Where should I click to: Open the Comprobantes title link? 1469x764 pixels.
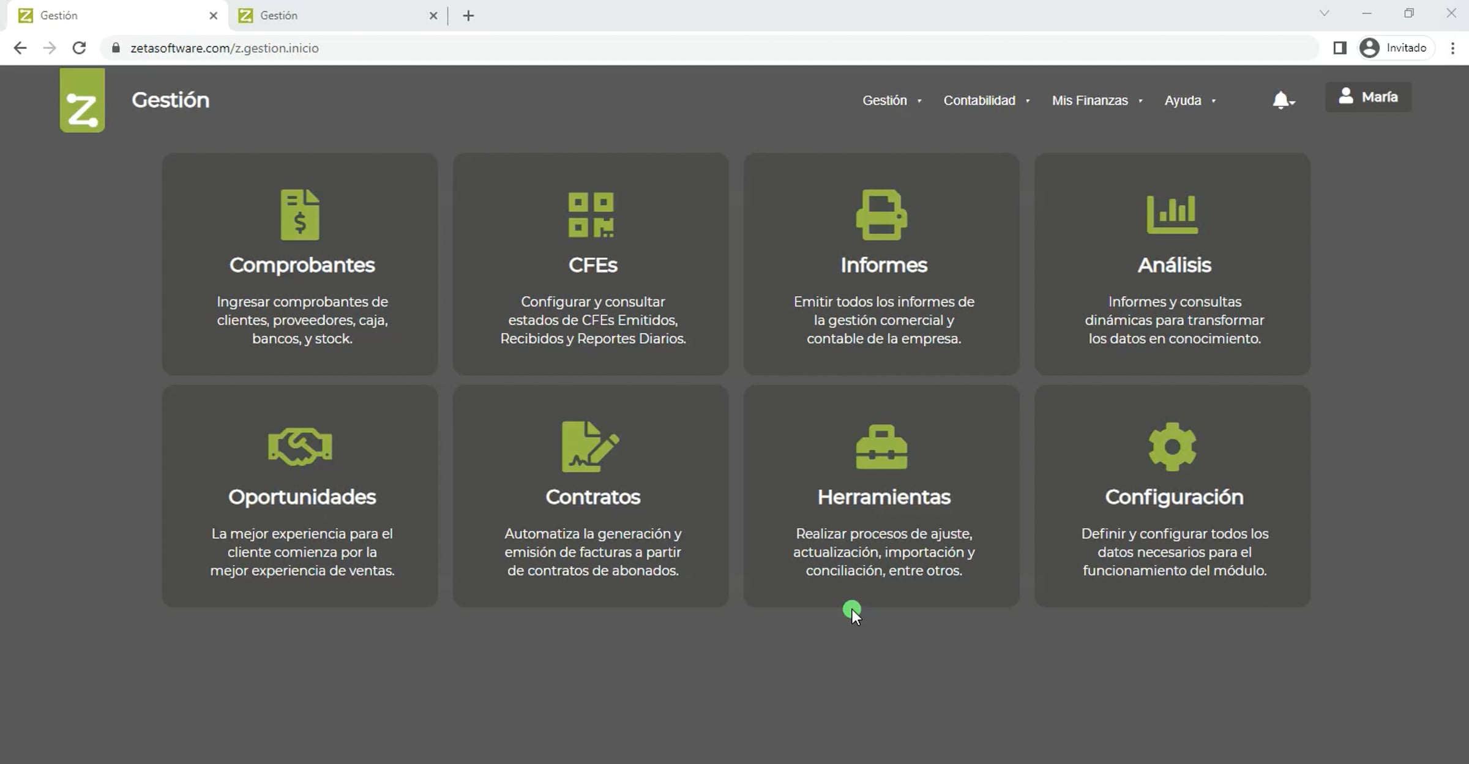pyautogui.click(x=302, y=265)
